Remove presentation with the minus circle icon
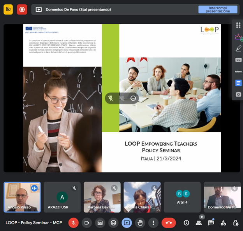 pos(133,98)
